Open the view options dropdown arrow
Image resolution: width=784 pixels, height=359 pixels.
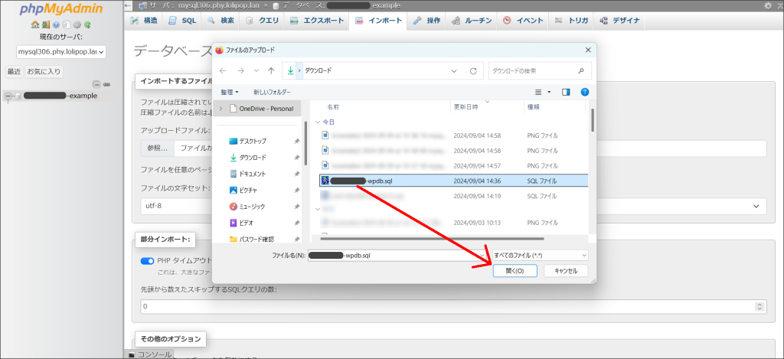[x=549, y=92]
